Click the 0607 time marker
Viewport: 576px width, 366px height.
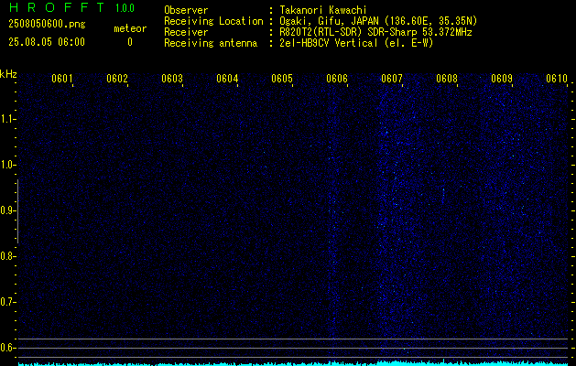click(x=392, y=79)
